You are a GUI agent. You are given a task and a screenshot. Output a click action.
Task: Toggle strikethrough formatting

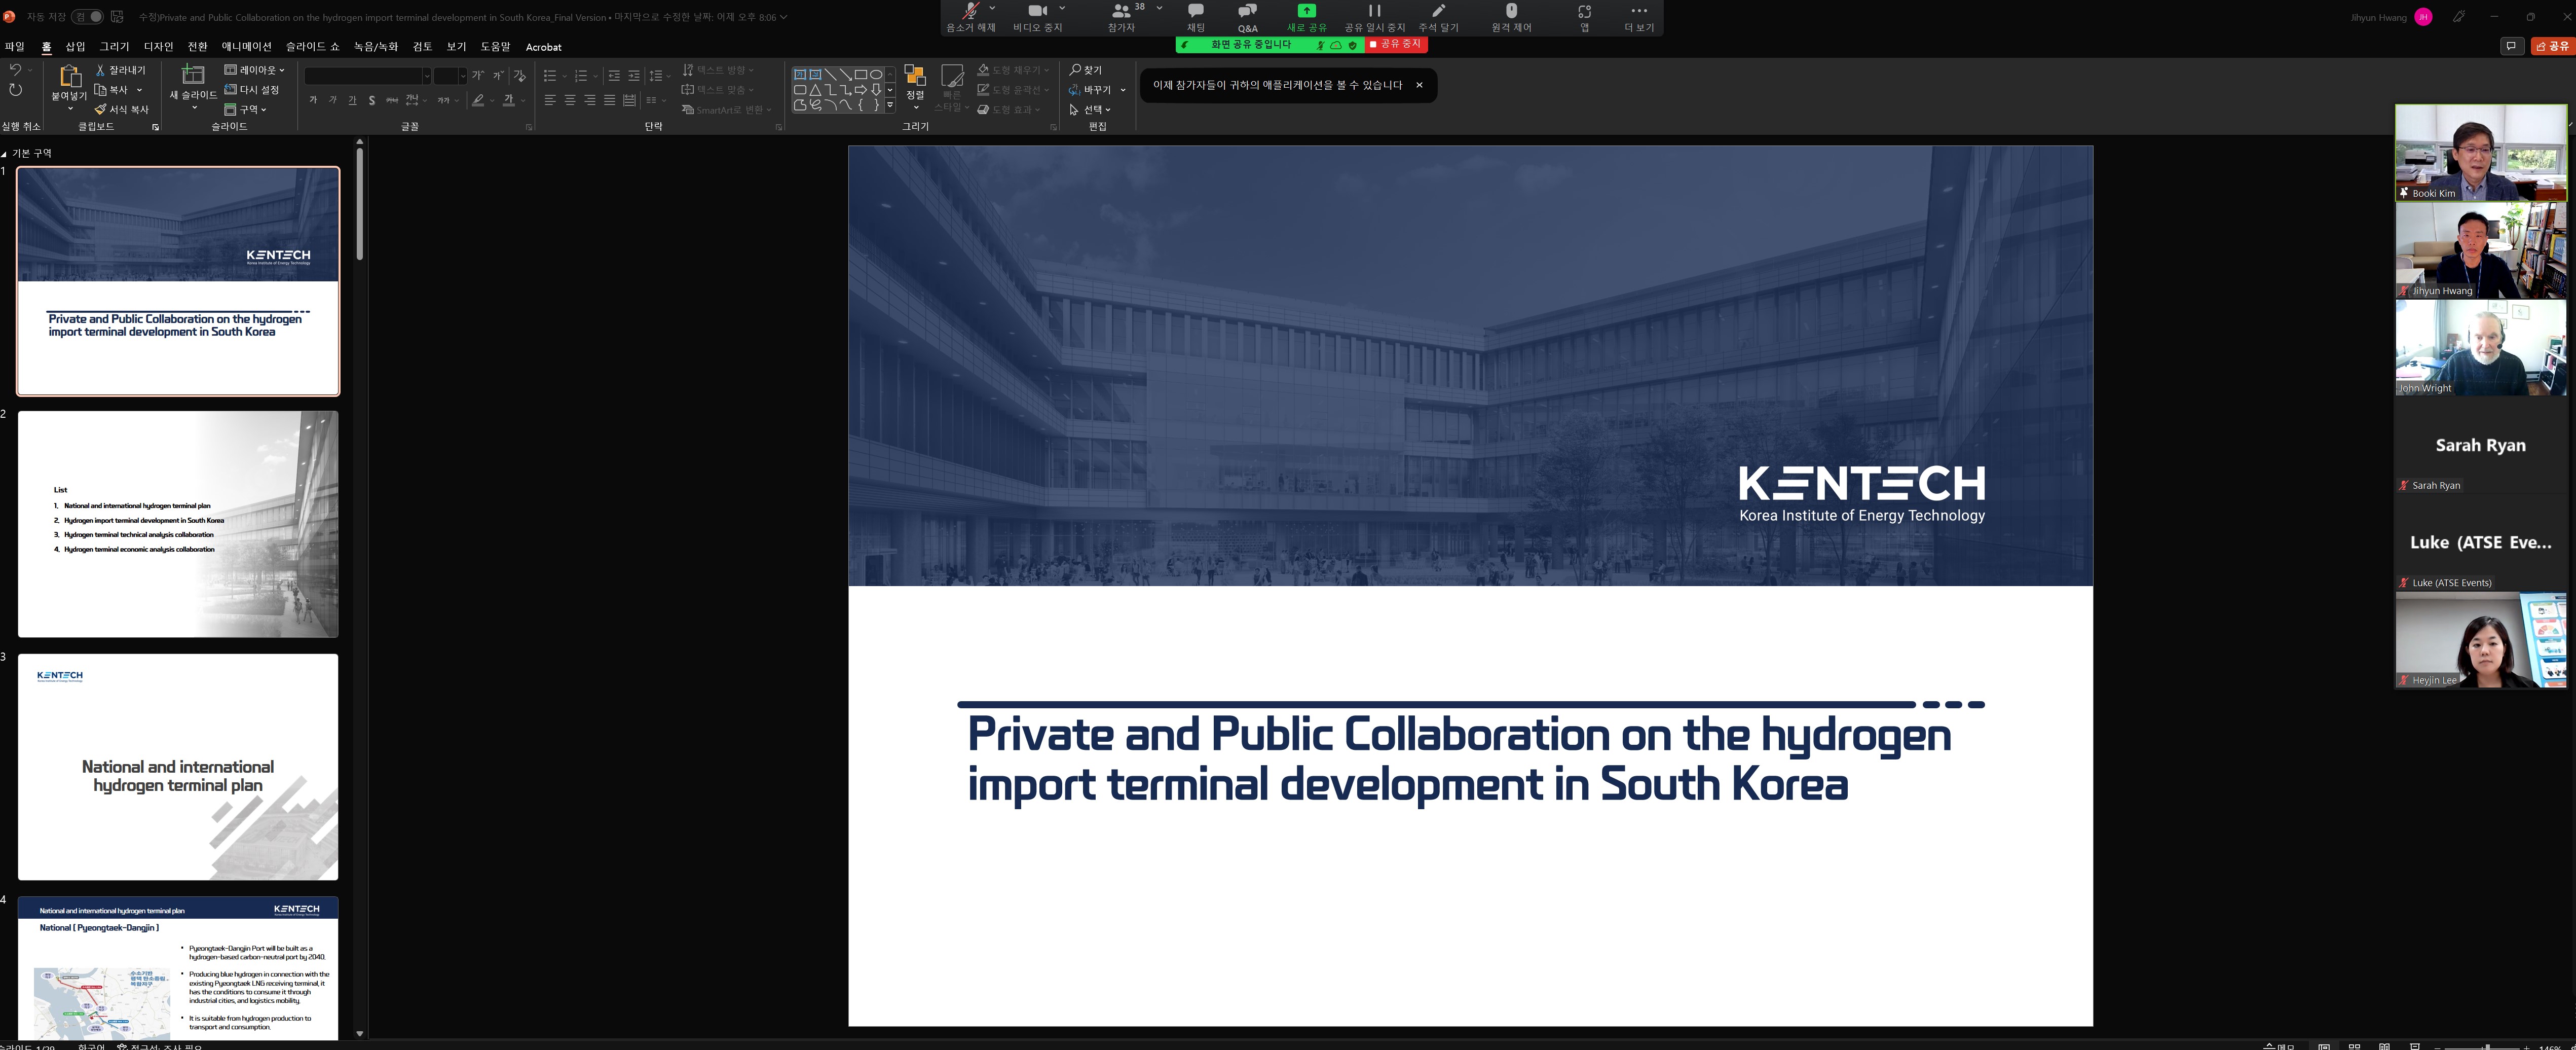(392, 100)
